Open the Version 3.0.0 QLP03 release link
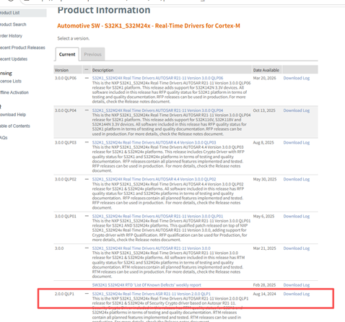Screen dimensions: 345x322 [154, 142]
